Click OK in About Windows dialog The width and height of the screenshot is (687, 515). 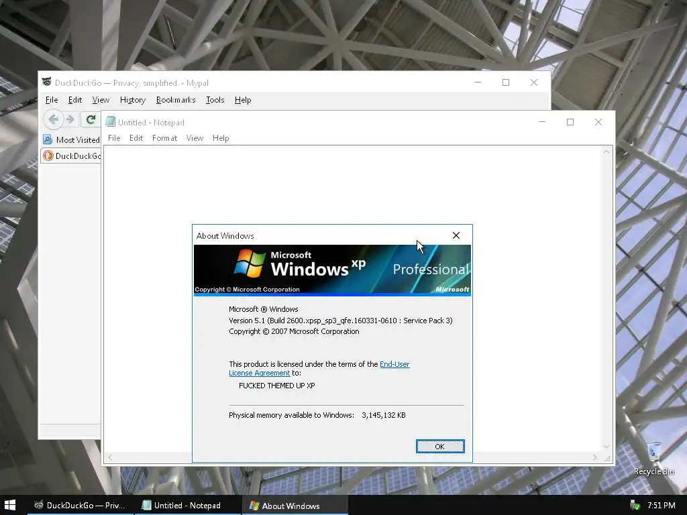pos(440,446)
